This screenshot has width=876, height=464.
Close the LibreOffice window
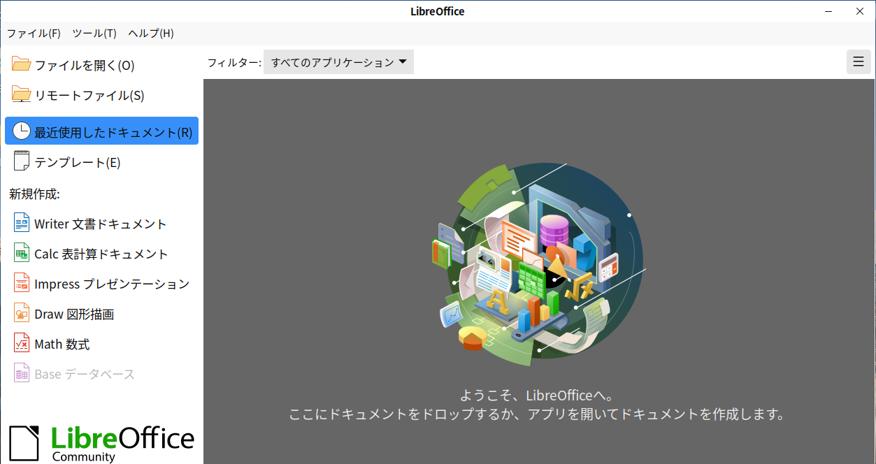pyautogui.click(x=860, y=11)
